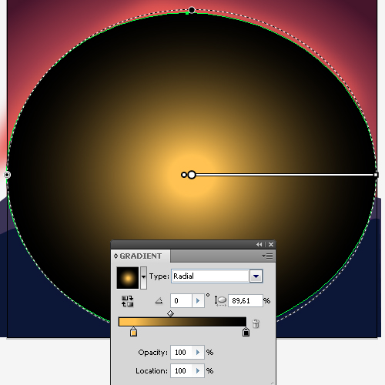Click the gradient annotator end square
Screen dimensions: 385x385
coord(376,175)
